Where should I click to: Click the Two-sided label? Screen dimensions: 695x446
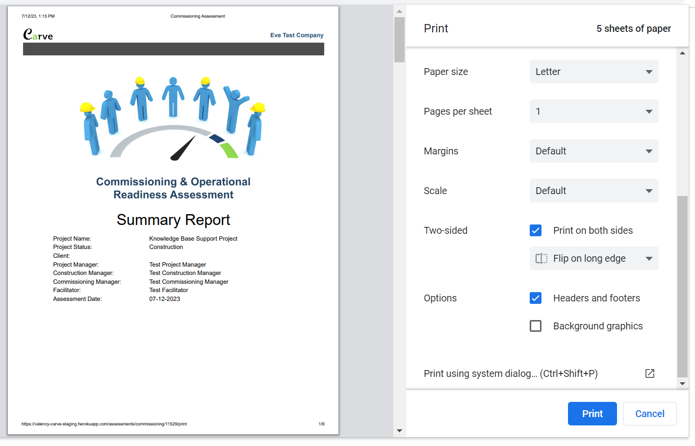pos(445,230)
